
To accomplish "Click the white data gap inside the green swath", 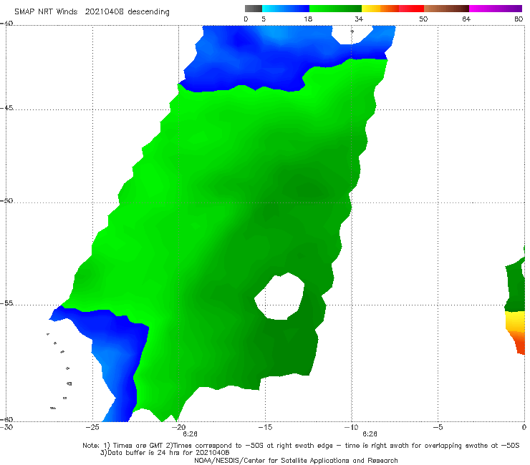I will click(280, 297).
